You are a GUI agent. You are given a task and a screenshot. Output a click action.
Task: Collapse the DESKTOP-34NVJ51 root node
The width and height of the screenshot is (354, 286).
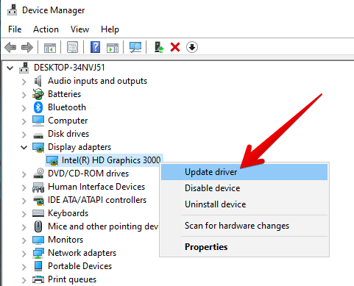[x=10, y=68]
